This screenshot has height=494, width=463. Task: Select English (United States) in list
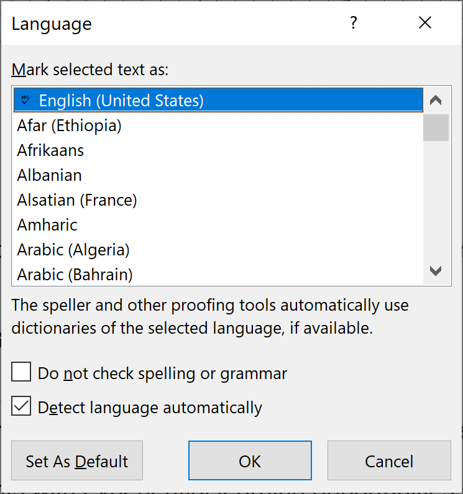pyautogui.click(x=121, y=100)
